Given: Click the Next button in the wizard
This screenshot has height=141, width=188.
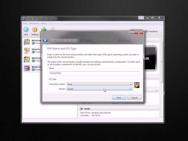Looking at the screenshot, I should tap(119, 98).
